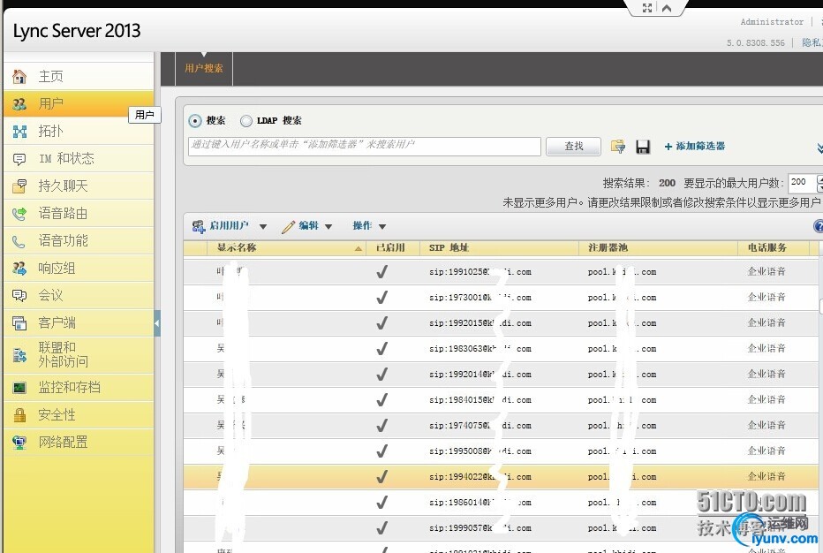
Task: Open the 客户端 clients section
Action: (x=79, y=322)
